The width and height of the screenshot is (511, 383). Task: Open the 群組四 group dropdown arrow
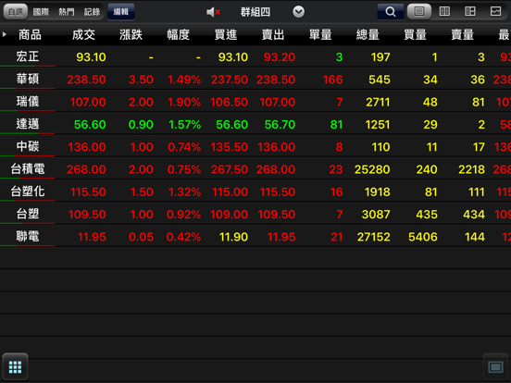pos(298,12)
